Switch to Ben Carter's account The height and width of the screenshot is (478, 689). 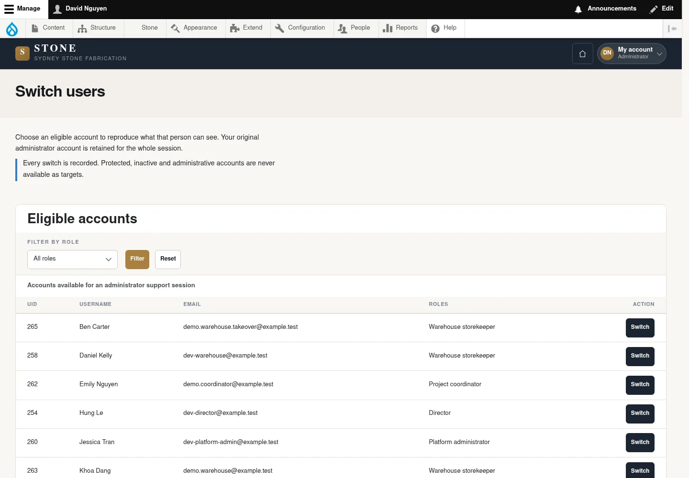(x=640, y=327)
